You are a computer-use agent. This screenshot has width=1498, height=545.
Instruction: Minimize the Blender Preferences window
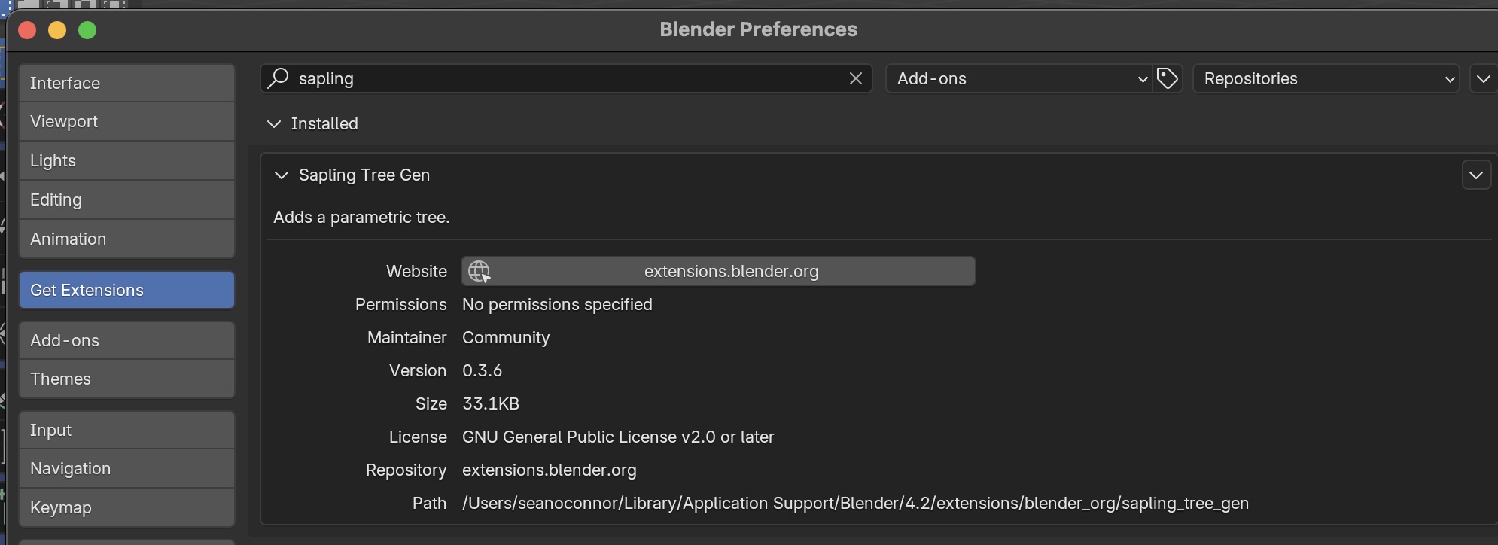57,30
